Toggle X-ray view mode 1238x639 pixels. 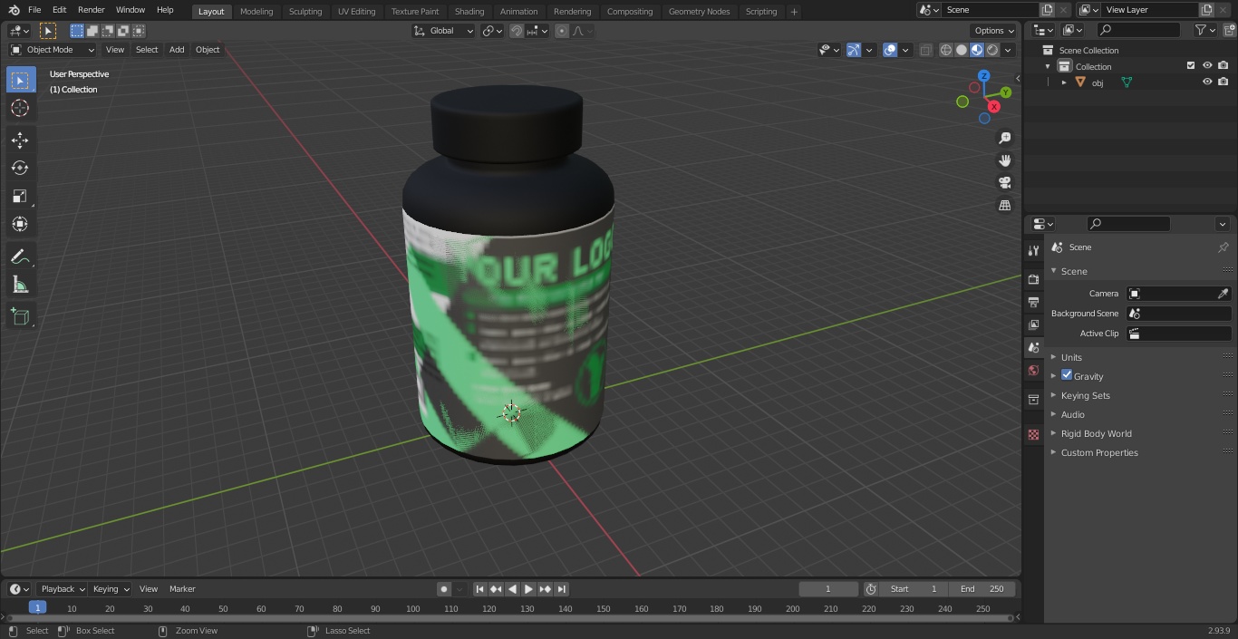[925, 50]
